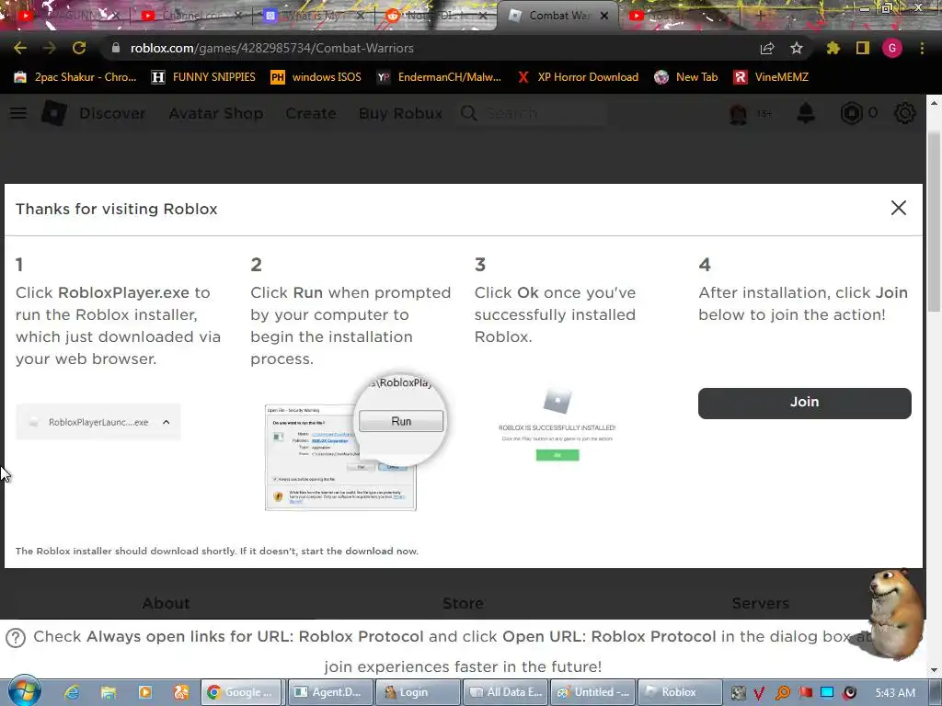Click the red V tray icon
Screen dimensions: 942x706
(x=759, y=693)
